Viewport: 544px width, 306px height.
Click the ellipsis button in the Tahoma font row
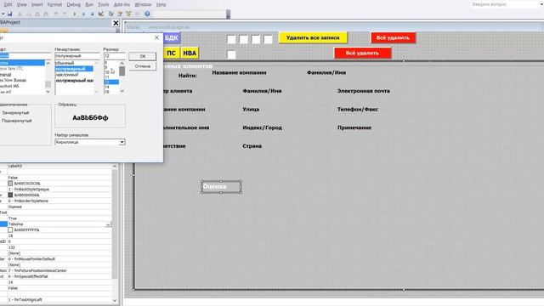108,224
